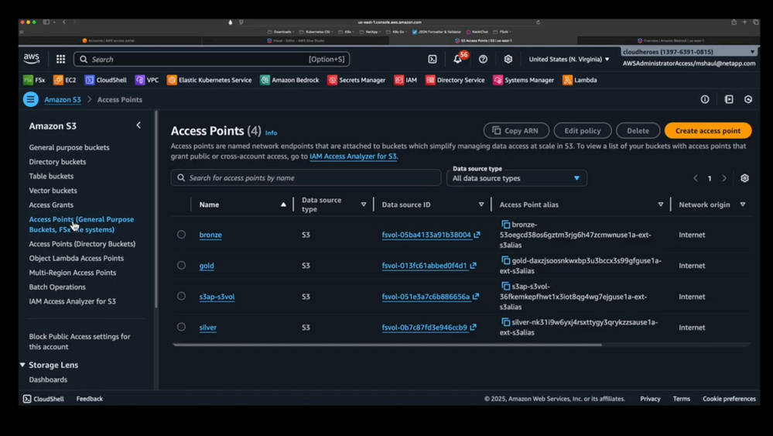This screenshot has height=436, width=773.
Task: Open the notifications bell
Action: (x=457, y=59)
